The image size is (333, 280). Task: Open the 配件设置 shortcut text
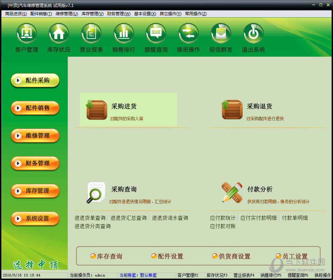click(170, 256)
